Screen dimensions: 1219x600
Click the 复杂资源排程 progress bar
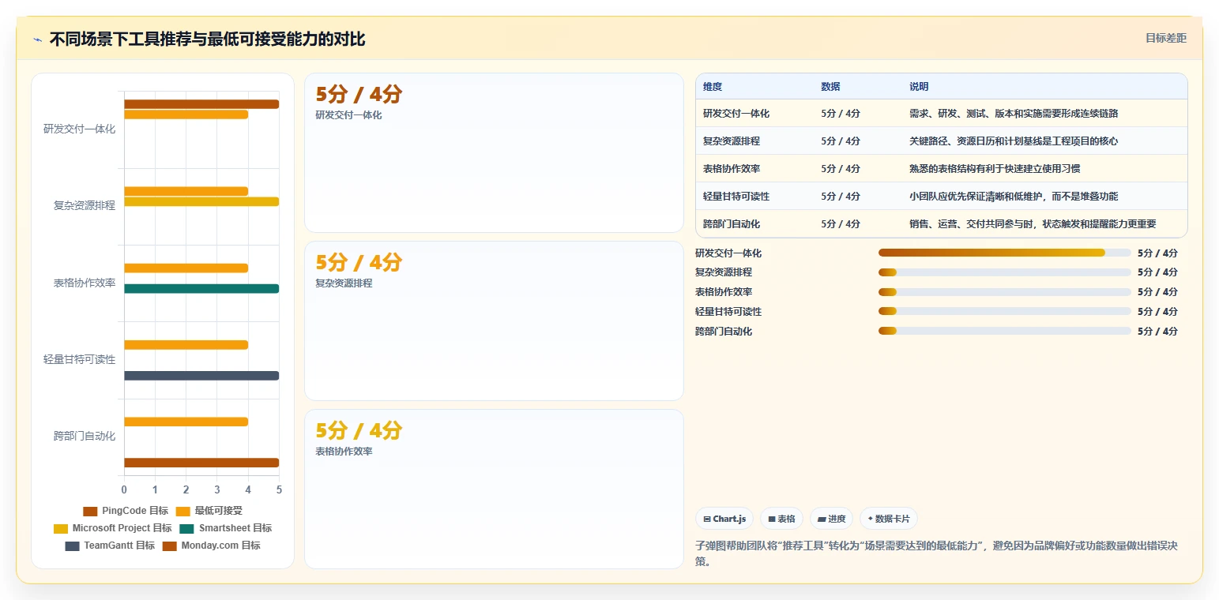tap(1005, 272)
